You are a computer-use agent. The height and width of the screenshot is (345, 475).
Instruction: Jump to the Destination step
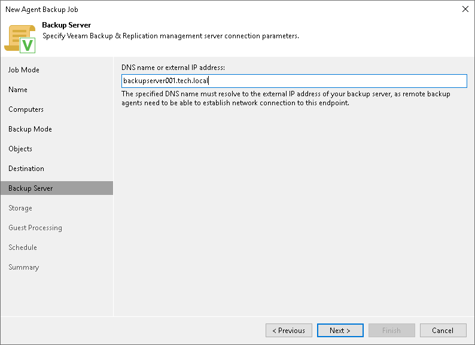point(26,169)
